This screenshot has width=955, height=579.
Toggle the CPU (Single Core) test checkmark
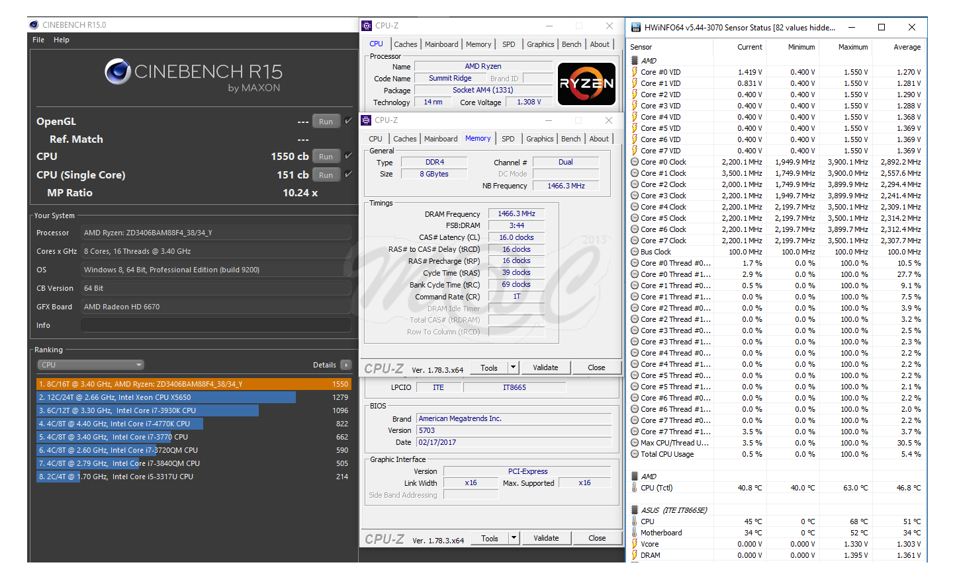pyautogui.click(x=348, y=174)
